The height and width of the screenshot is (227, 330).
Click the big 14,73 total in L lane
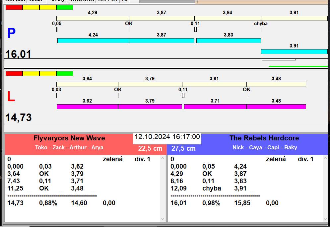[x=19, y=117]
